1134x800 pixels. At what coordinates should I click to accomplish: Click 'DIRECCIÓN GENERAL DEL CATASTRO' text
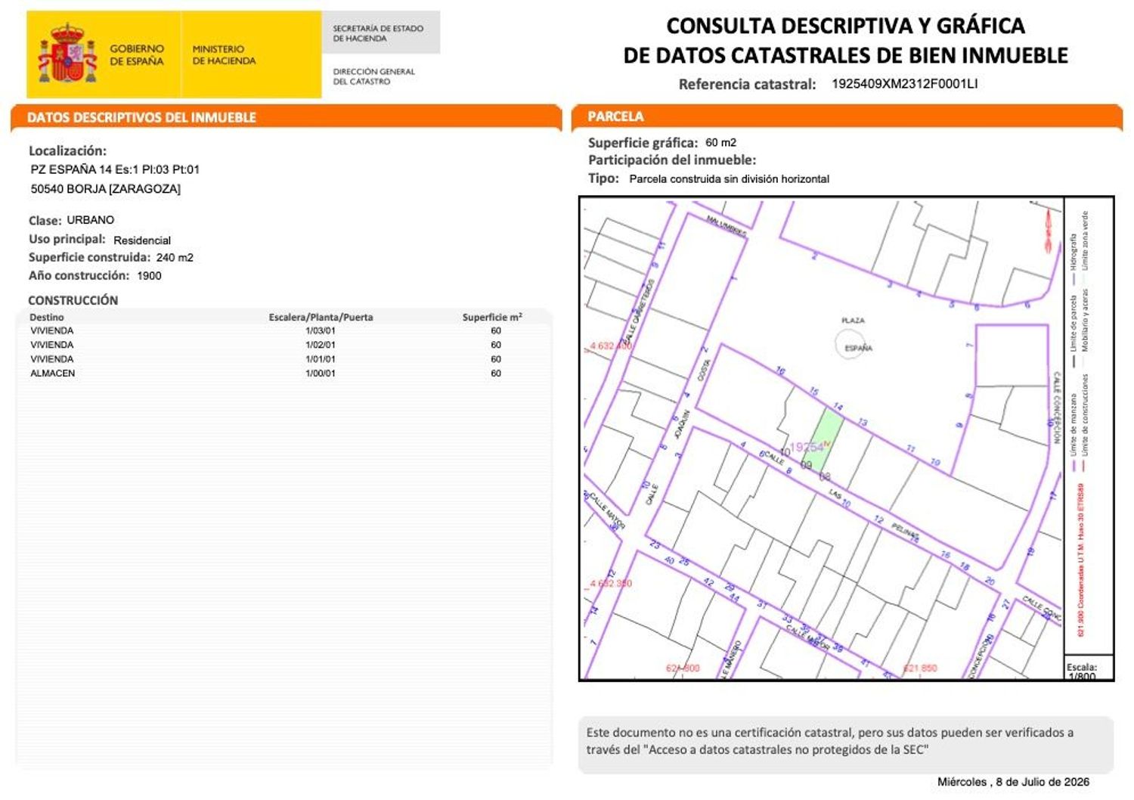374,76
